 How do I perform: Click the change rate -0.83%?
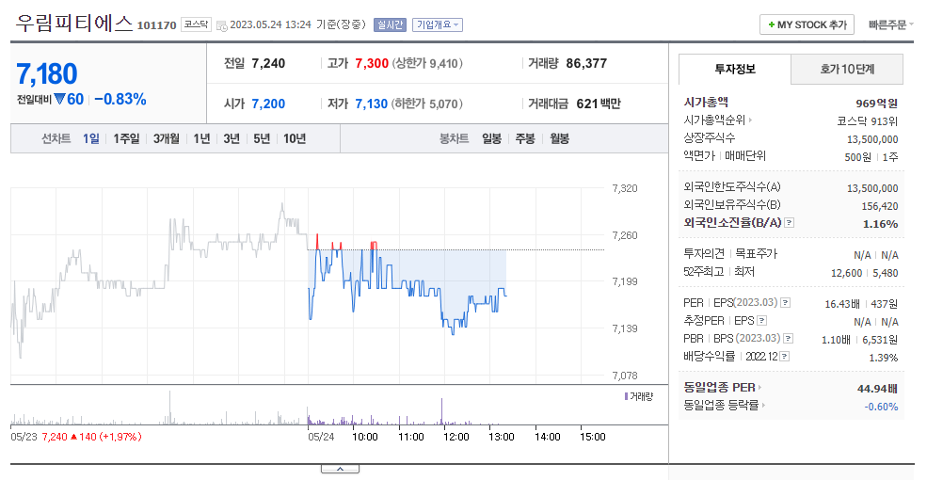click(120, 99)
